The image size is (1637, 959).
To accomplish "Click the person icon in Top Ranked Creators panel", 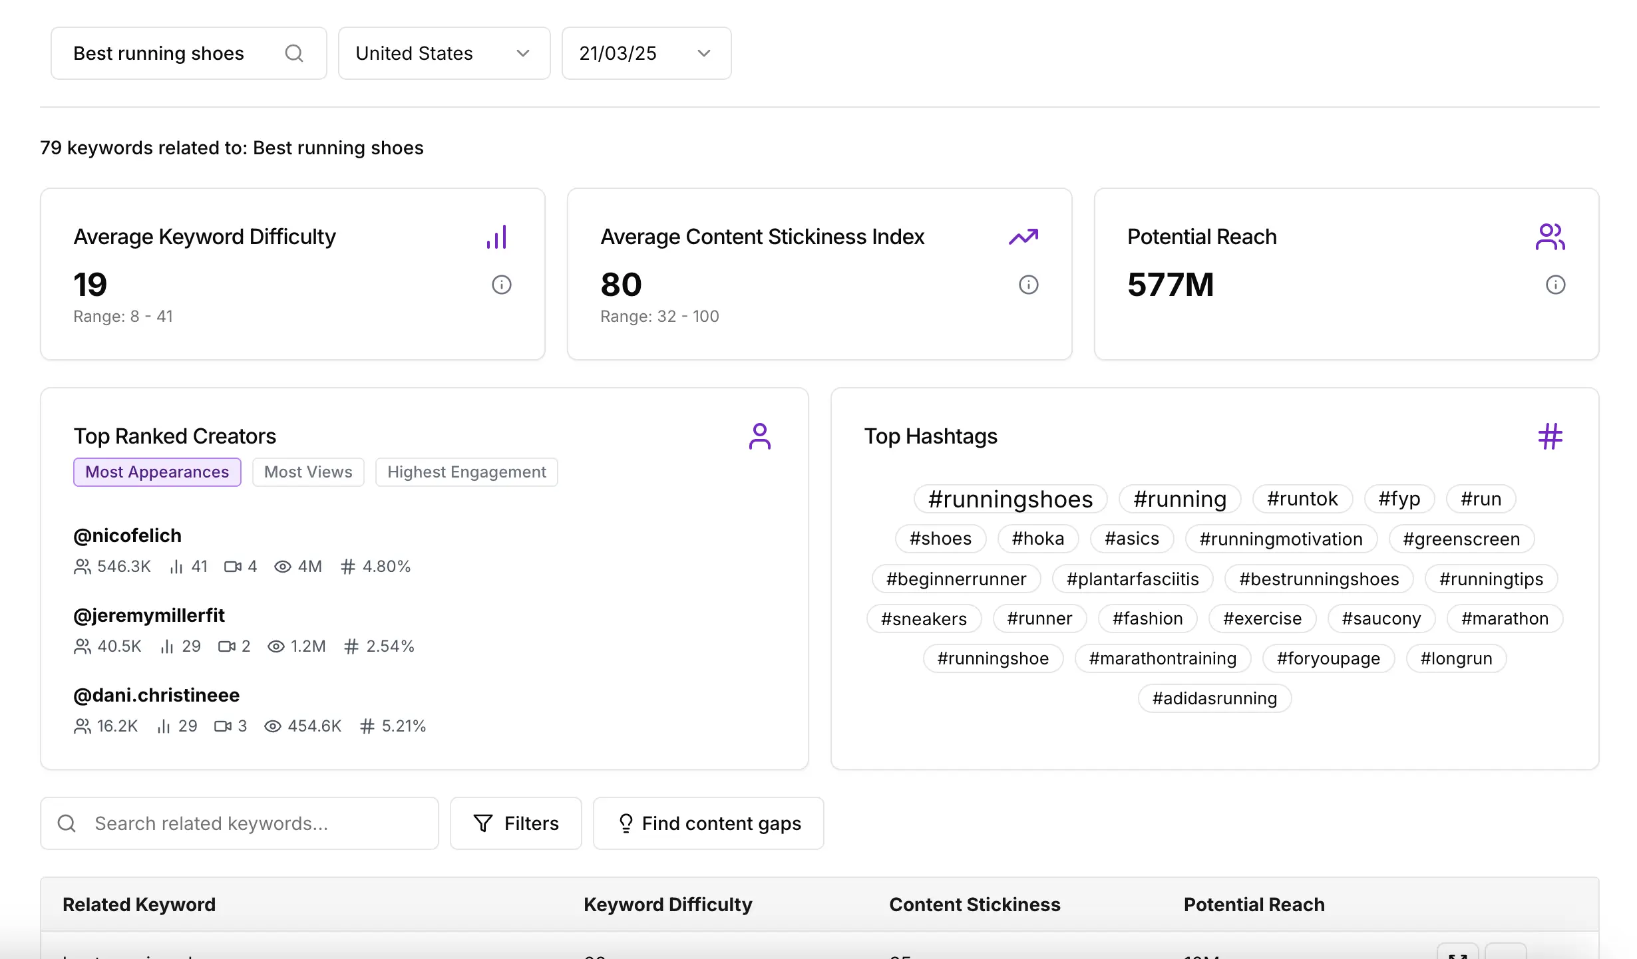I will click(x=760, y=436).
